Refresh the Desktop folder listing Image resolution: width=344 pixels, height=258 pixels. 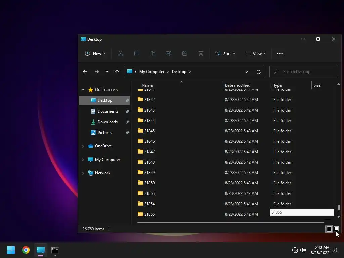point(259,72)
